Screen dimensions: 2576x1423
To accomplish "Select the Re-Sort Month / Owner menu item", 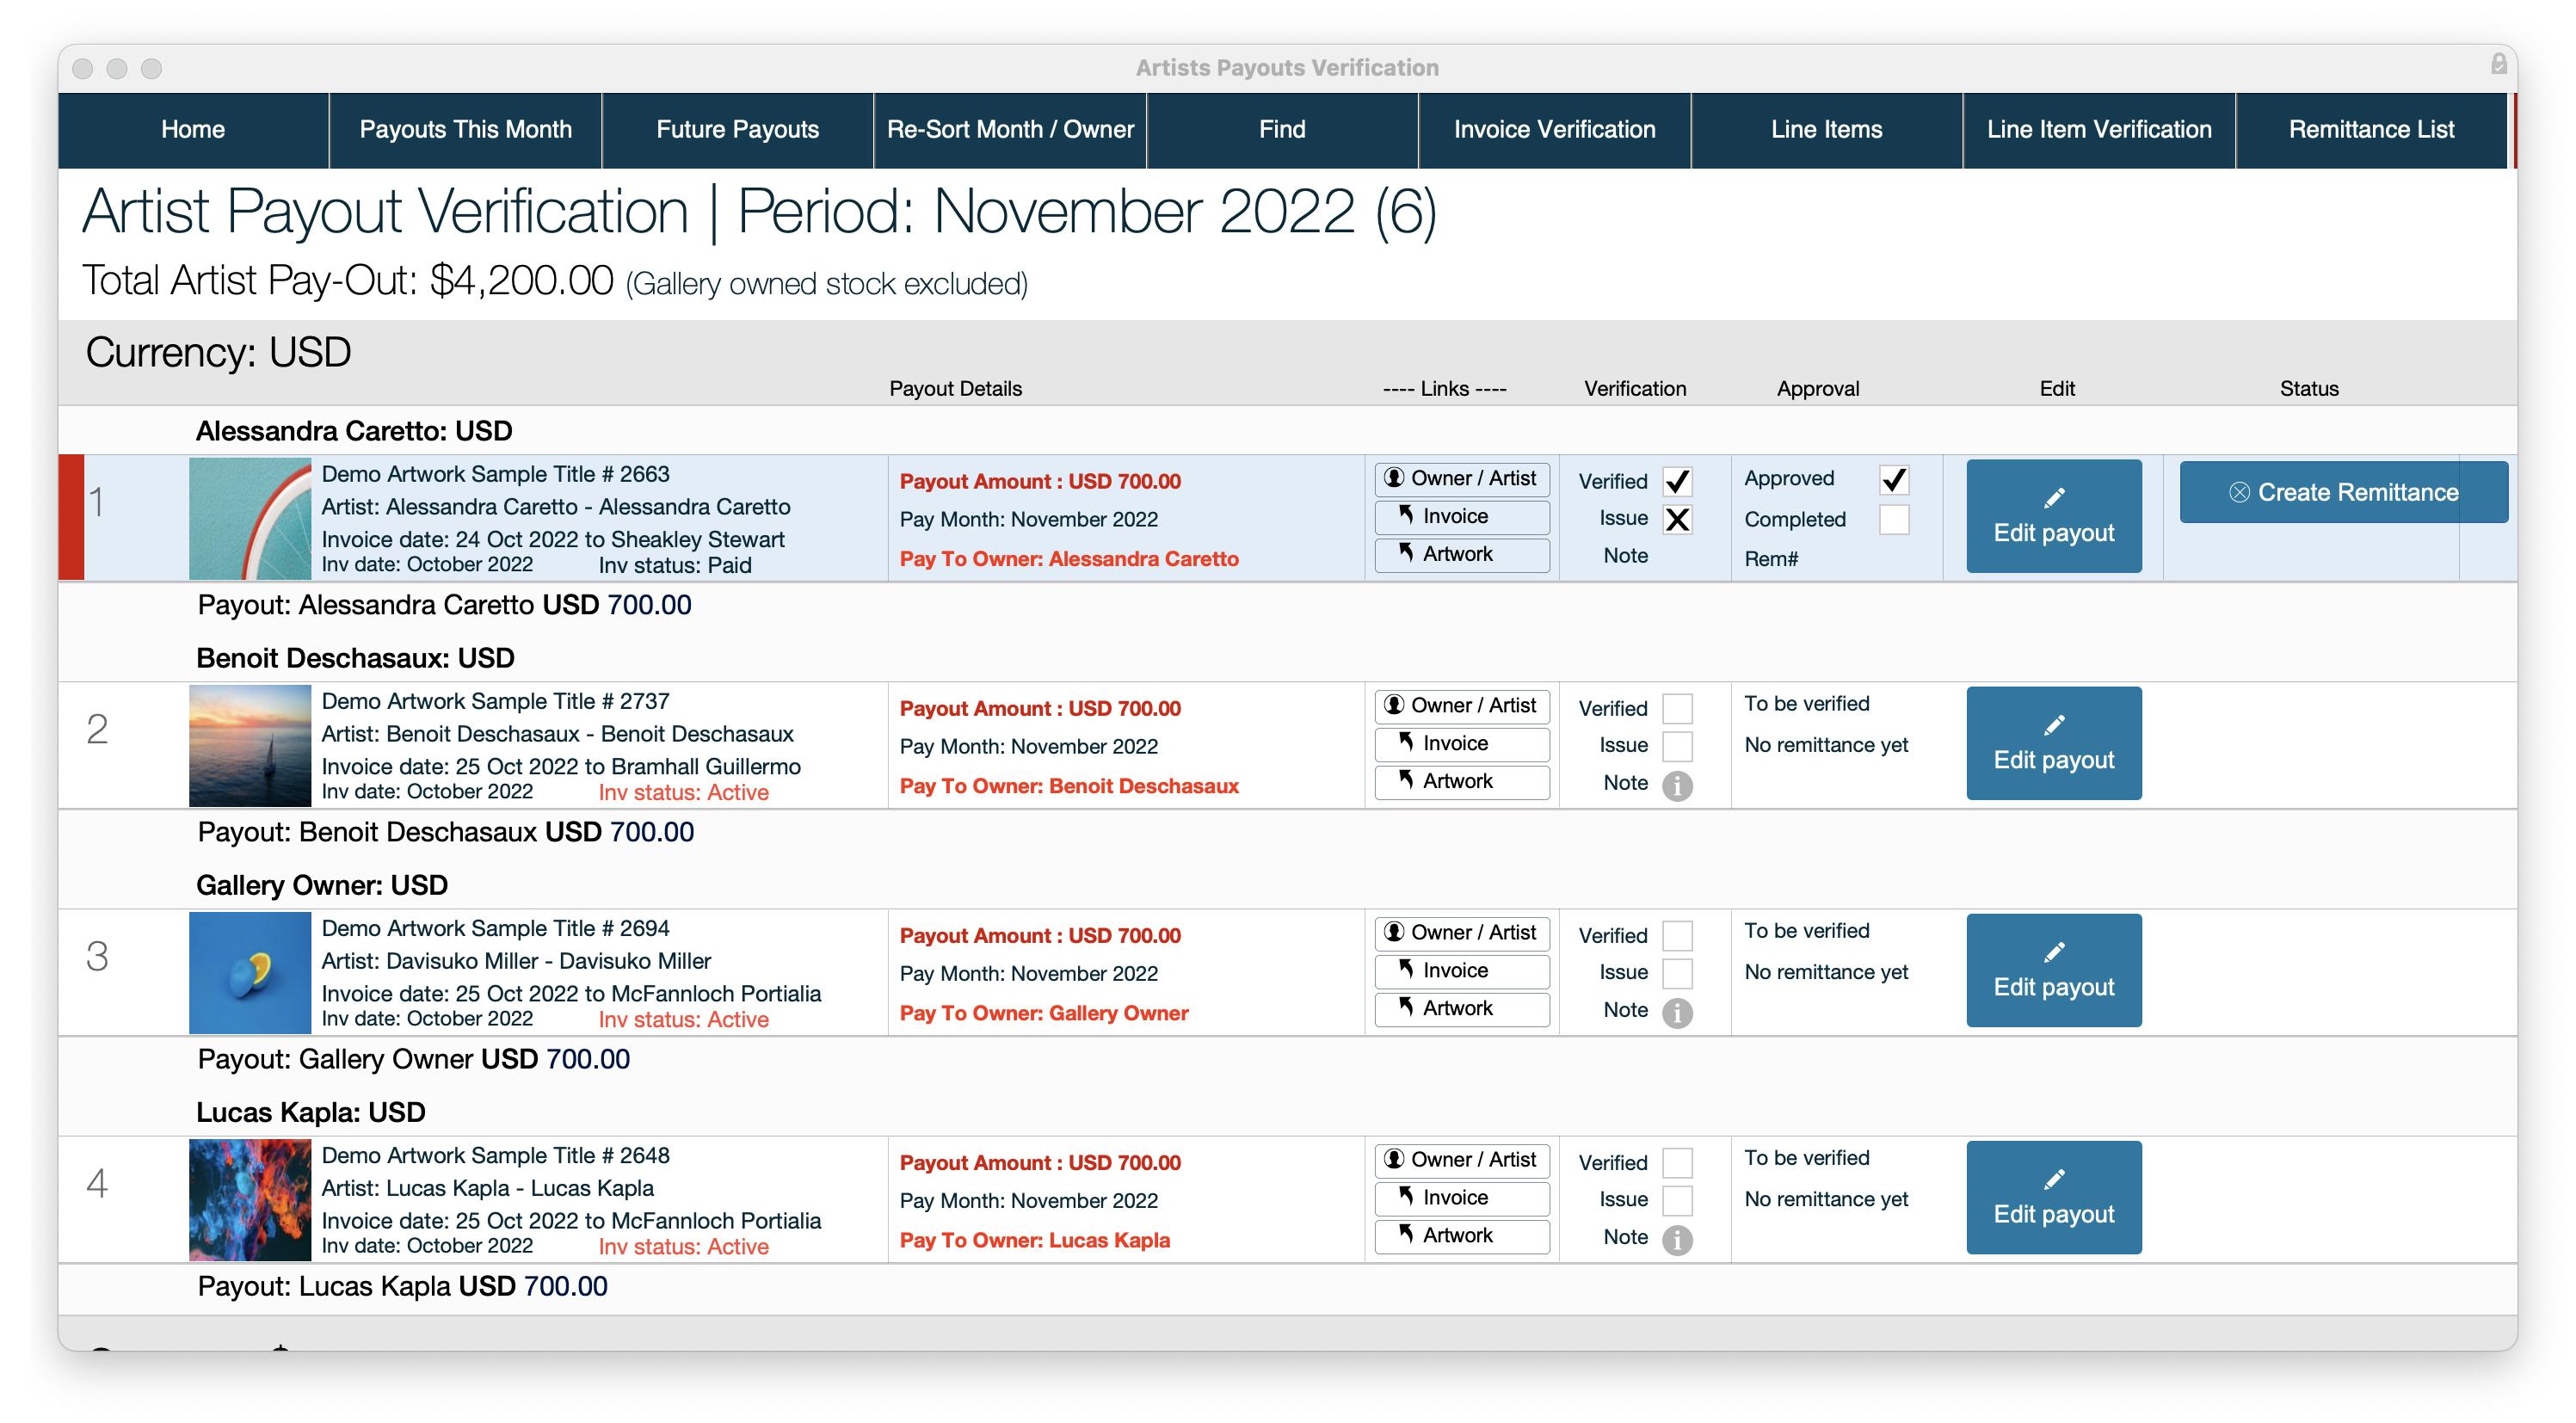I will pos(1010,130).
